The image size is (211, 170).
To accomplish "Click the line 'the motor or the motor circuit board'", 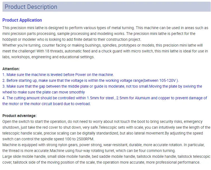I will pos(47,104).
